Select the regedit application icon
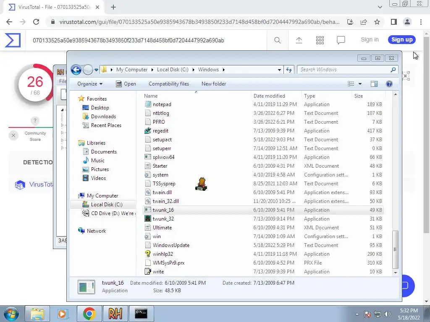The image size is (430, 322). coord(148,131)
